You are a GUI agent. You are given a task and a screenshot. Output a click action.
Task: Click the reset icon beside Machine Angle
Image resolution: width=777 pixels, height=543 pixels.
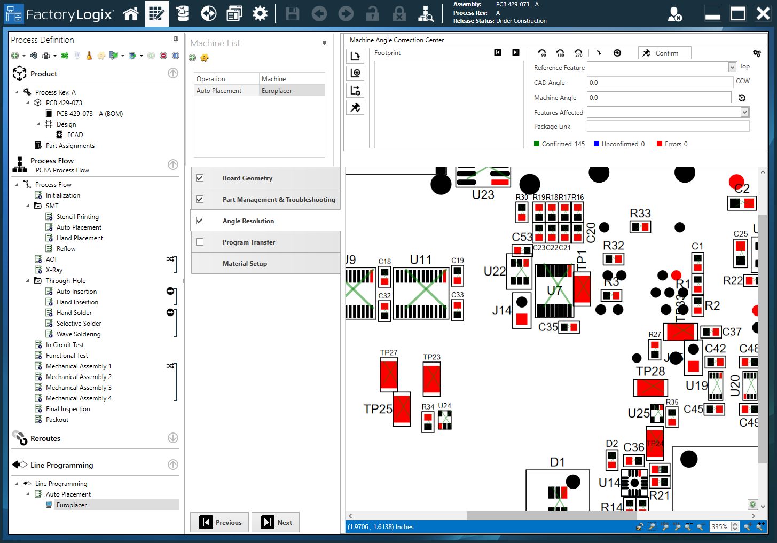[742, 98]
